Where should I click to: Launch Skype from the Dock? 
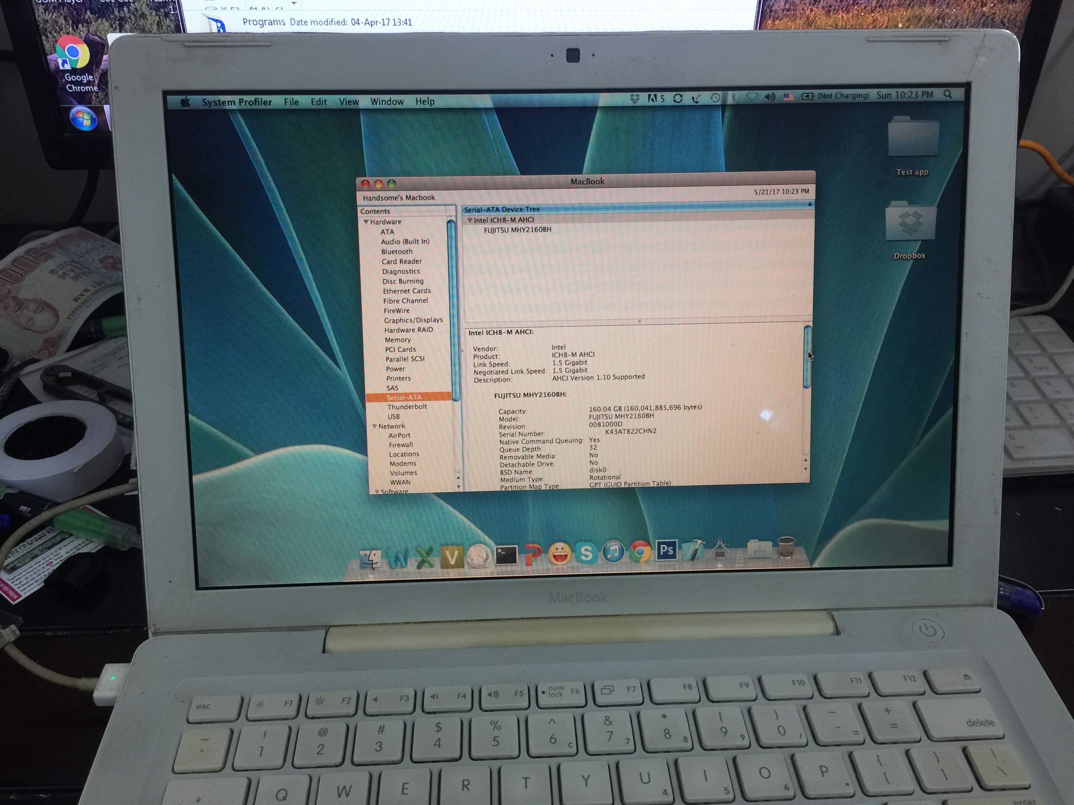[586, 553]
